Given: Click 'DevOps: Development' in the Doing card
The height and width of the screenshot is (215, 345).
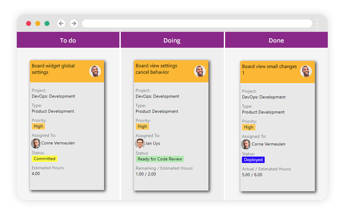Looking at the screenshot, I should pos(157,96).
